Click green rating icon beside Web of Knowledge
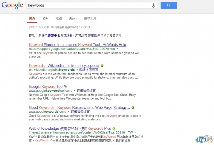 [114, 128]
